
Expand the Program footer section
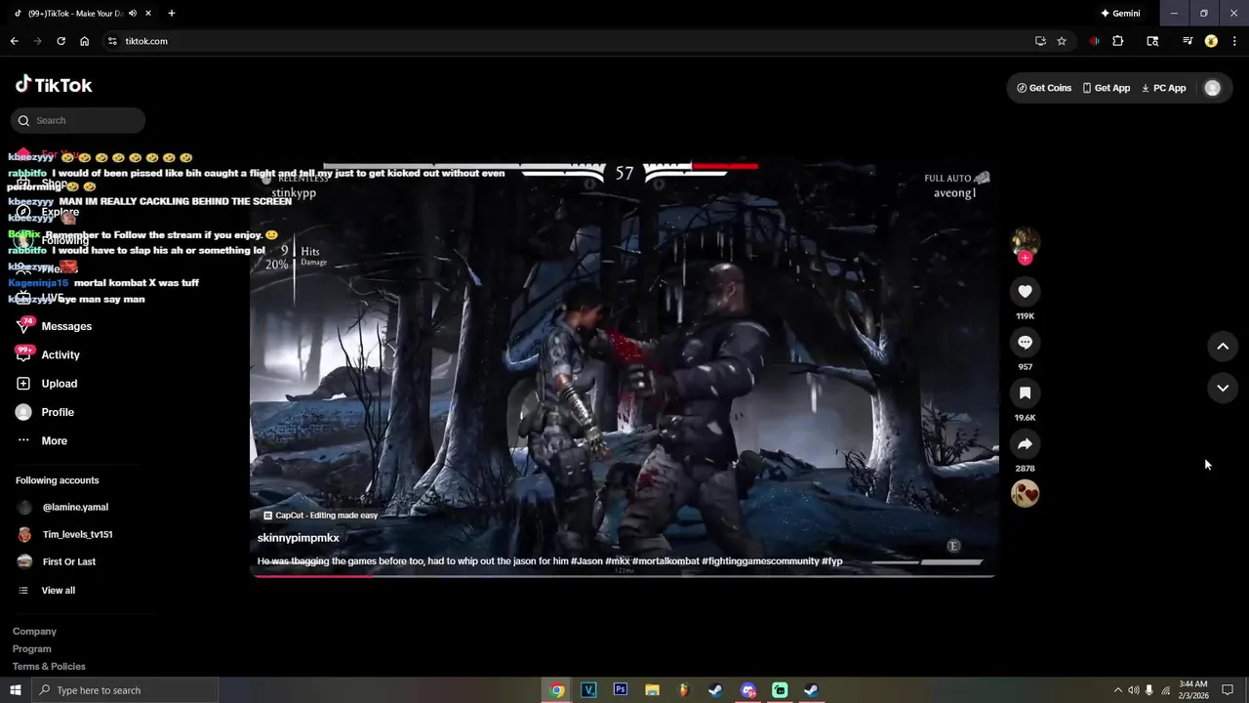pyautogui.click(x=32, y=649)
